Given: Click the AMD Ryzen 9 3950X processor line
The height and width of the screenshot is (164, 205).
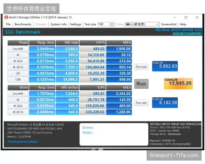Looking at the screenshot, I should [x=30, y=133].
